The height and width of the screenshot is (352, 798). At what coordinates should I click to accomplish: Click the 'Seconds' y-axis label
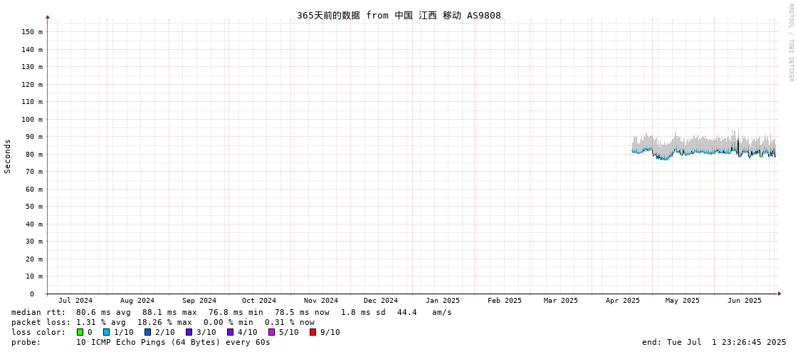pos(8,156)
